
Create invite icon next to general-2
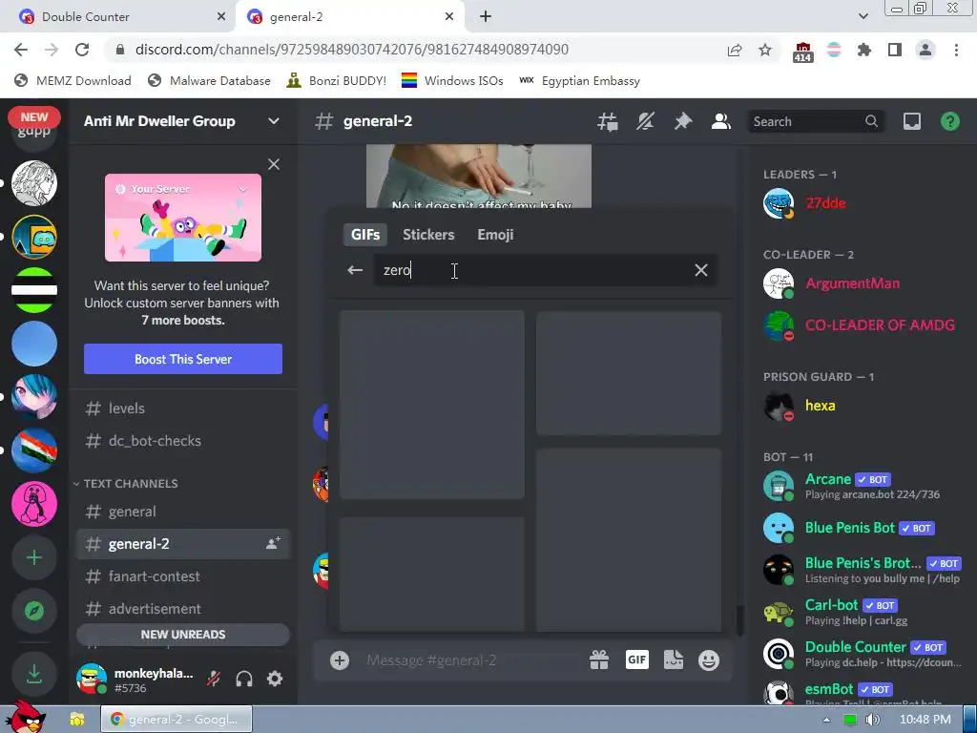tap(273, 543)
